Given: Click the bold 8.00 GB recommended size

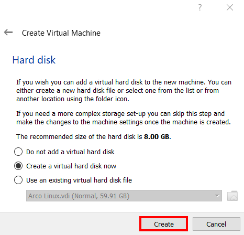Looking at the screenshot, I should coord(157,136).
